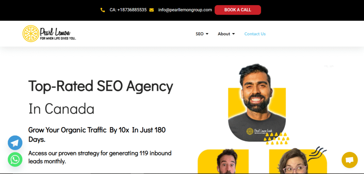This screenshot has height=174, width=364.
Task: Click the lemon logo on the gray t-shirt
Action: click(250, 131)
